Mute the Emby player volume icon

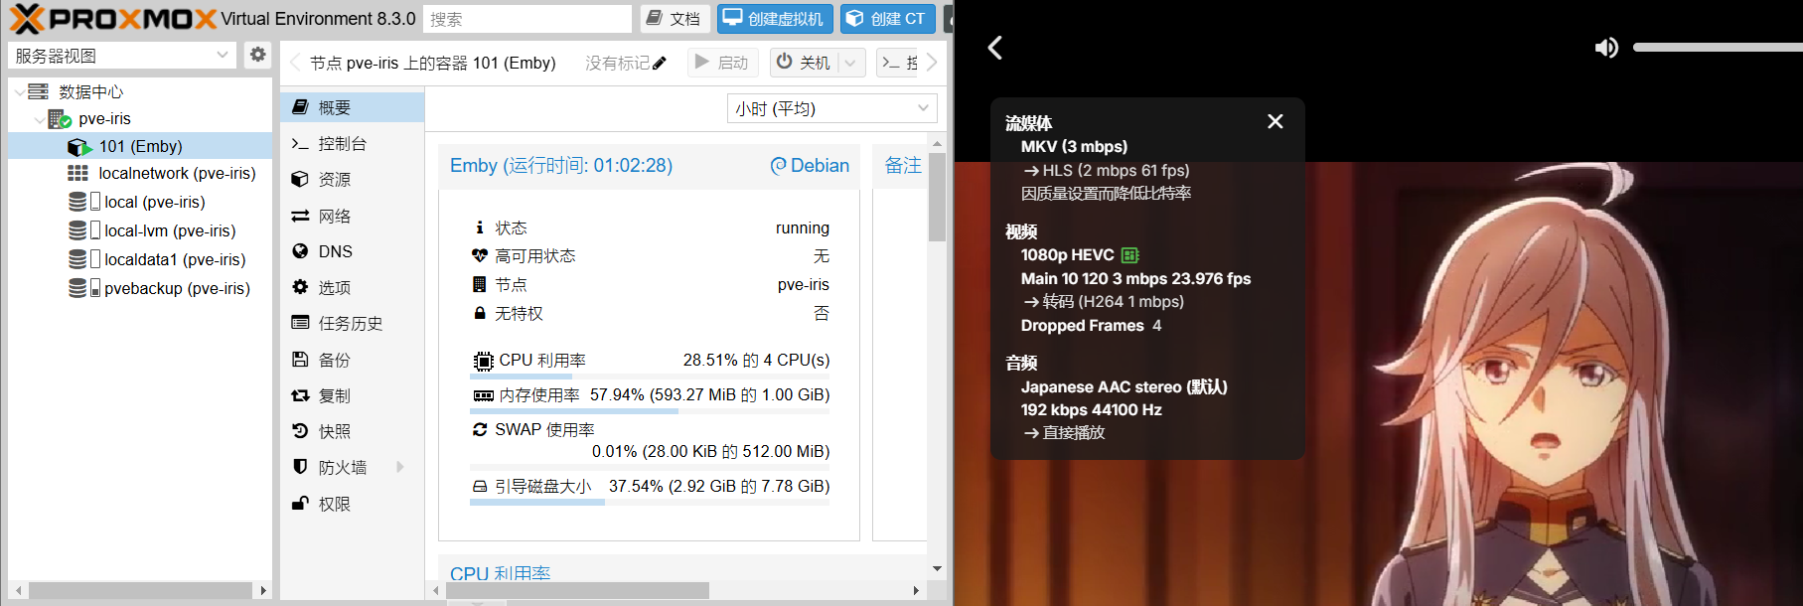(1605, 48)
